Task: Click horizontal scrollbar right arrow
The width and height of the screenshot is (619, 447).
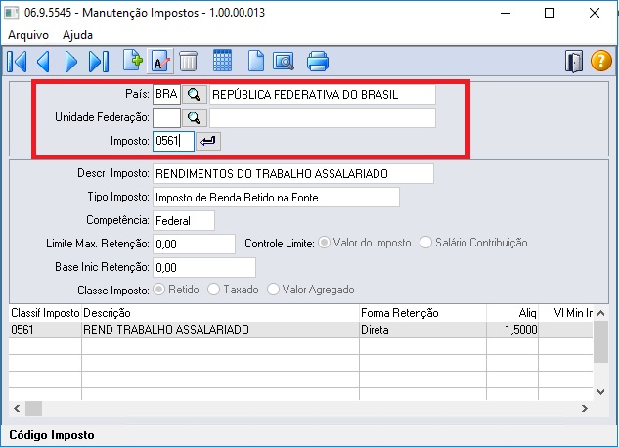Action: [585, 408]
